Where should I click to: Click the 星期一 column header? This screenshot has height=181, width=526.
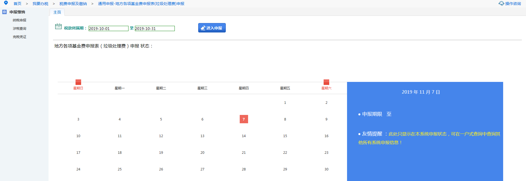coord(120,88)
